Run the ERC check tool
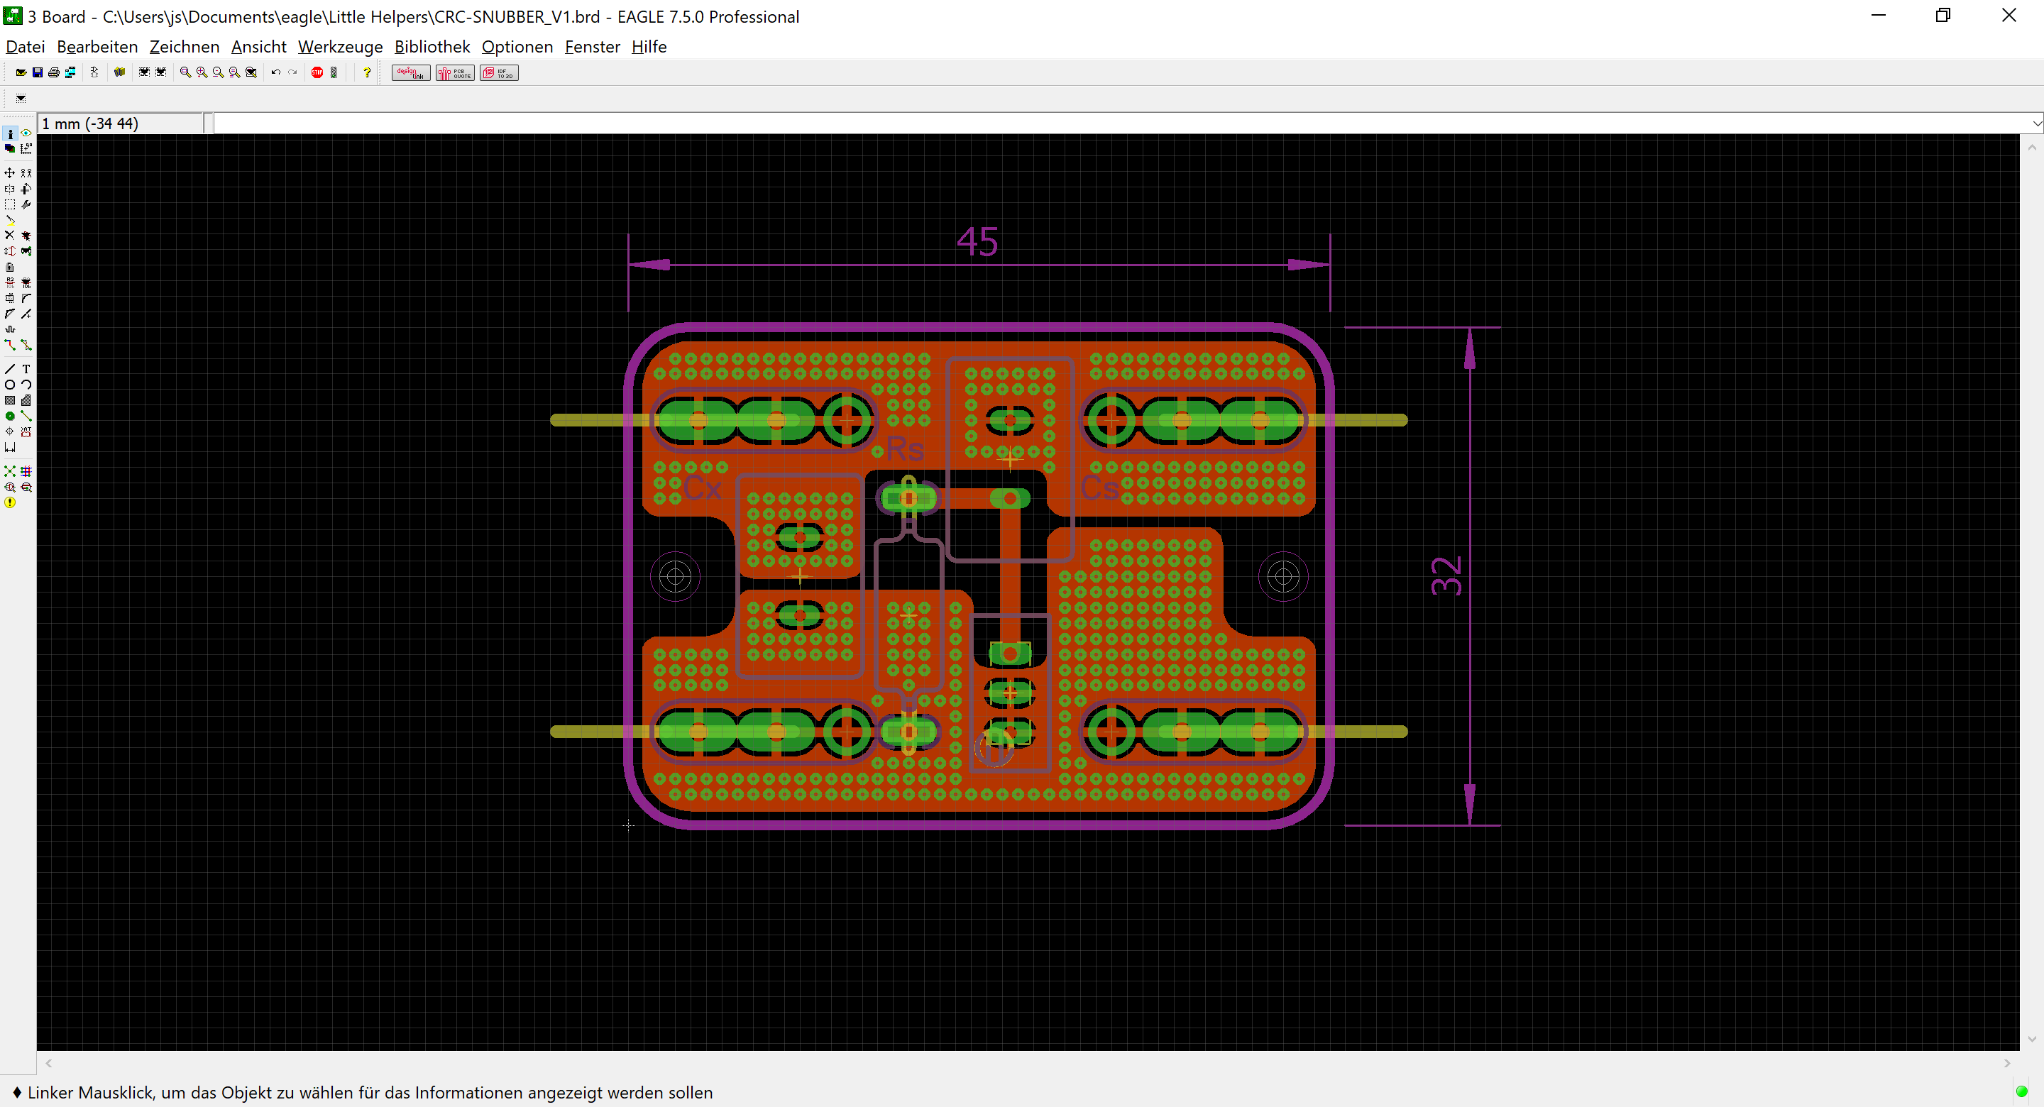The height and width of the screenshot is (1107, 2044). 9,488
